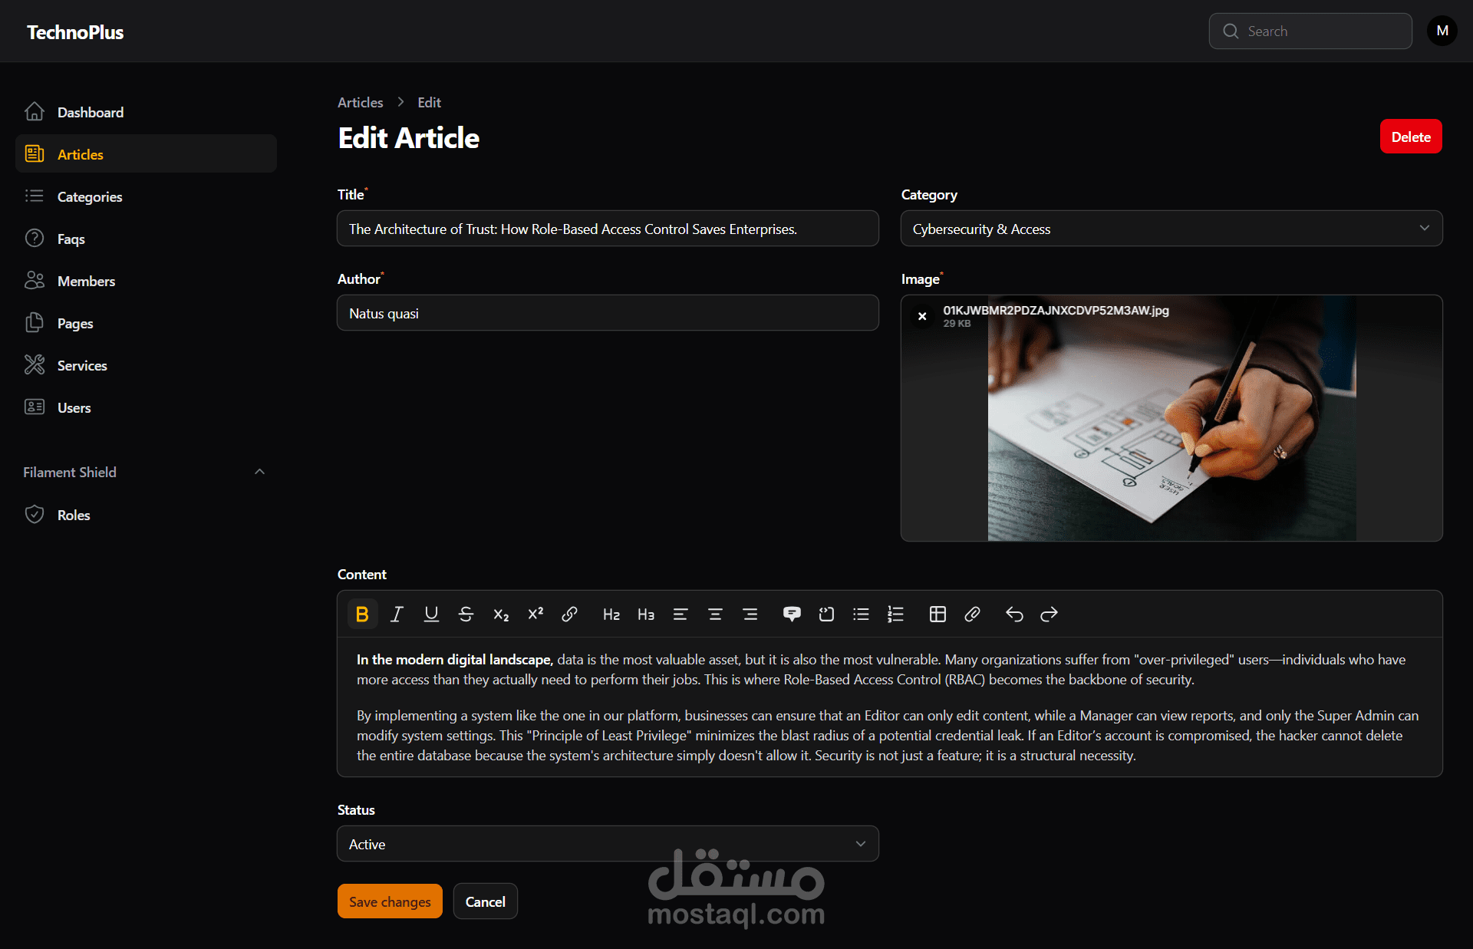Collapse the Filament Shield section
This screenshot has height=949, width=1473.
pyautogui.click(x=259, y=472)
